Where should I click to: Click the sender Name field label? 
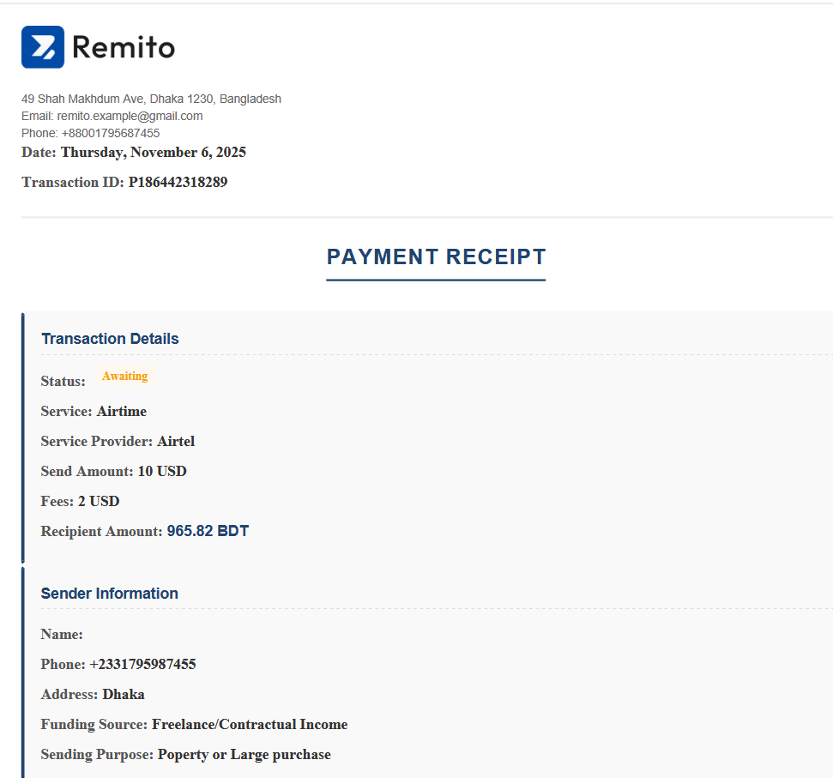click(x=62, y=635)
